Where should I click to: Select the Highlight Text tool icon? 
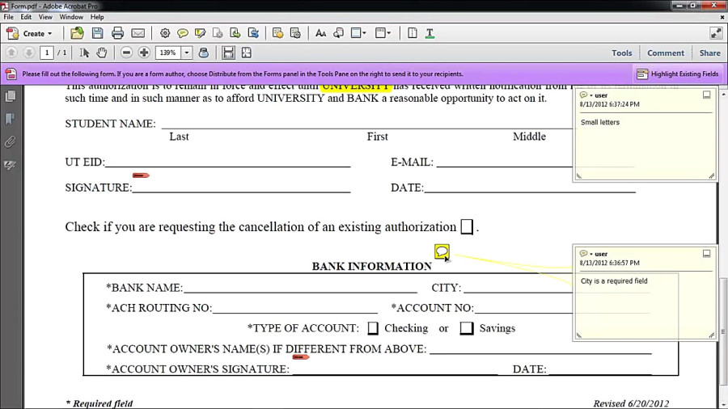click(200, 33)
